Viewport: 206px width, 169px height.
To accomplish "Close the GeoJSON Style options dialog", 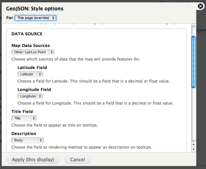I will point(201,6).
